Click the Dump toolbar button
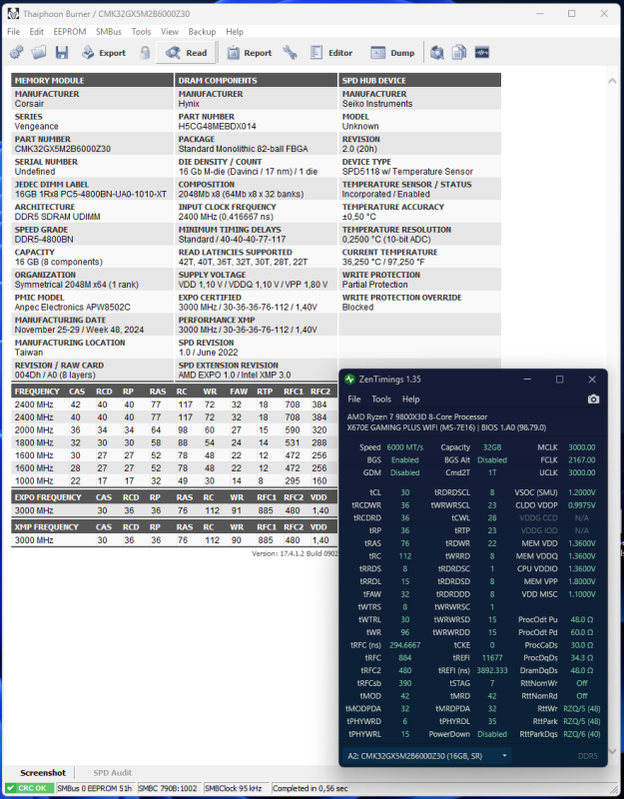This screenshot has height=799, width=624. click(x=392, y=53)
